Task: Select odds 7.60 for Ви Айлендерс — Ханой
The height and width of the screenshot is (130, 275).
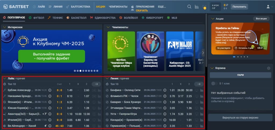Action: [70, 126]
